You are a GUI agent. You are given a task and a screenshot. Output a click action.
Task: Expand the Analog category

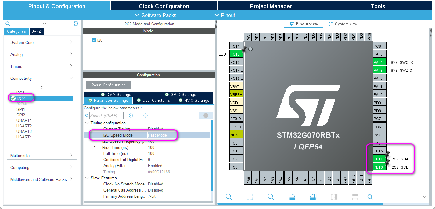(x=42, y=54)
